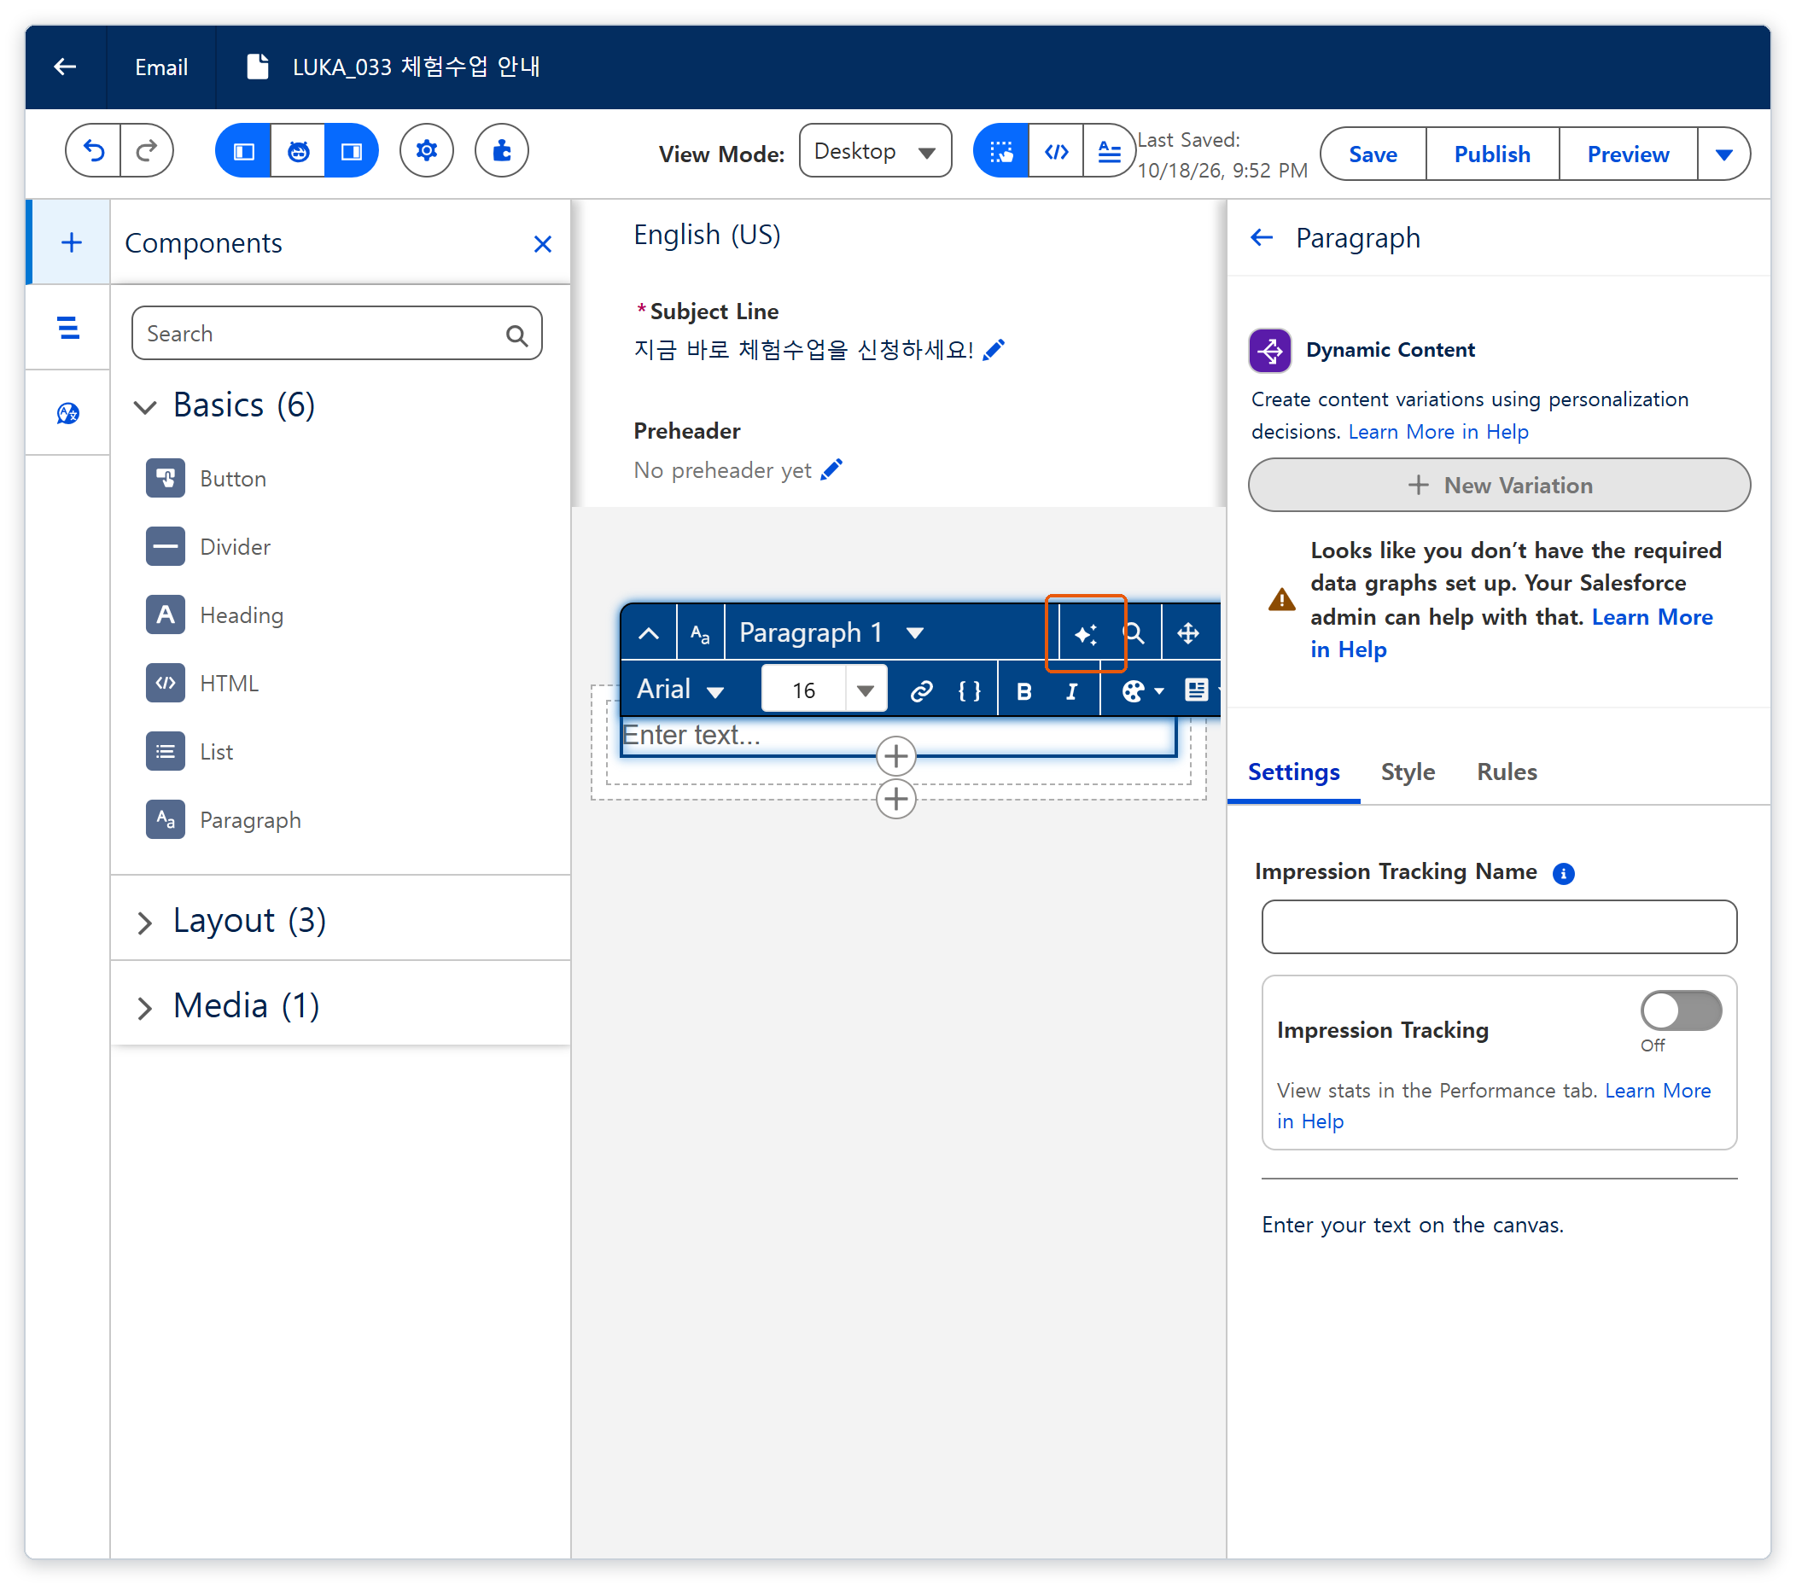The image size is (1796, 1584).
Task: Select the visual canvas editing mode icon
Action: coord(1000,151)
